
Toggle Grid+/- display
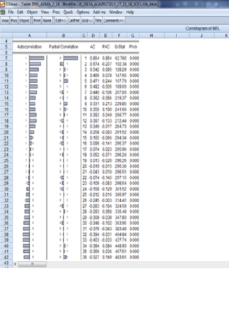[87, 21]
